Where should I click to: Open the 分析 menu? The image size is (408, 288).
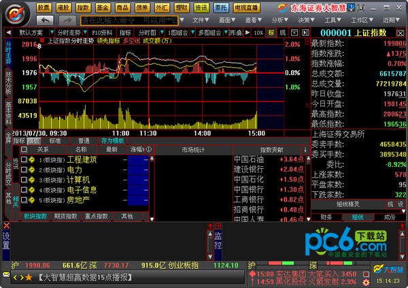280,20
